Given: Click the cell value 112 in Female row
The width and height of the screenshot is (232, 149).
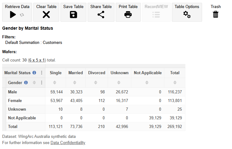Looking at the screenshot, I should (x=101, y=100).
